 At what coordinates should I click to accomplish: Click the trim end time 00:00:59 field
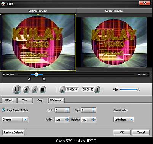tap(88, 90)
